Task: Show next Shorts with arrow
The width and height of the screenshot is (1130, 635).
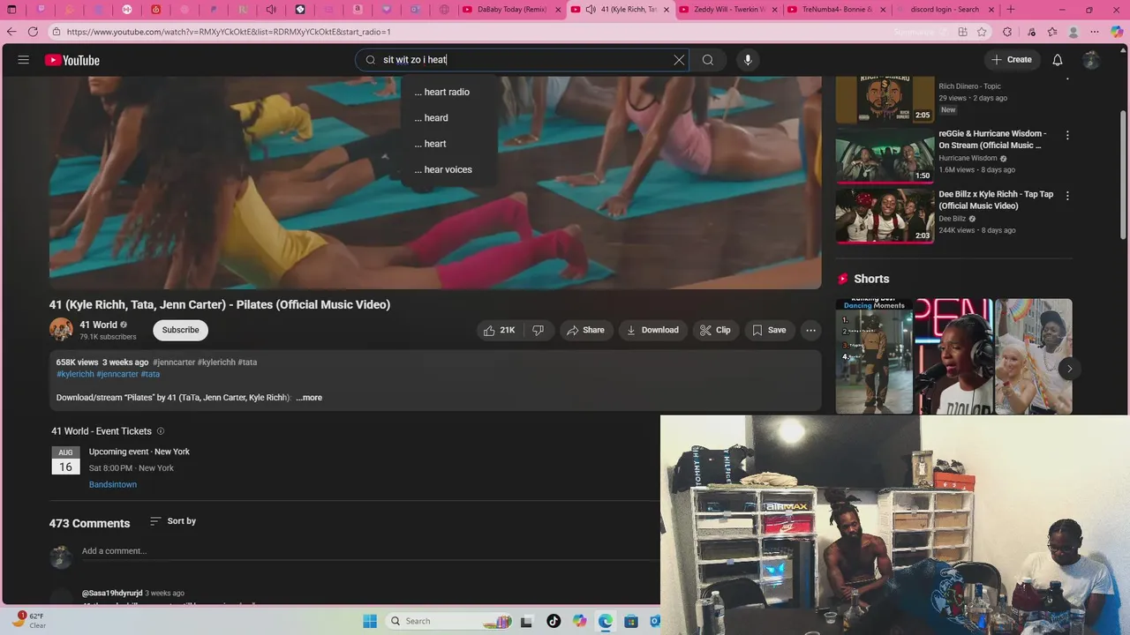Action: pos(1069,369)
